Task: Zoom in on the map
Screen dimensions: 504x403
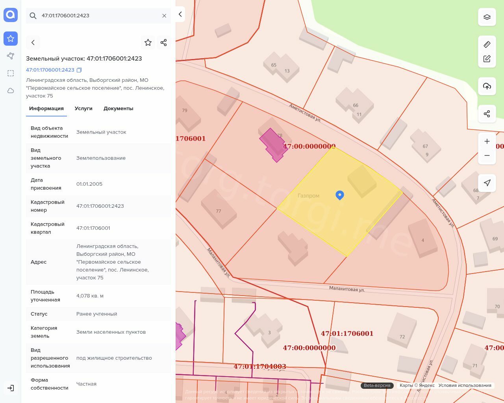Action: [x=487, y=141]
